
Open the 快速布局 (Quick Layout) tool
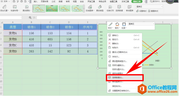(x=15, y=8)
